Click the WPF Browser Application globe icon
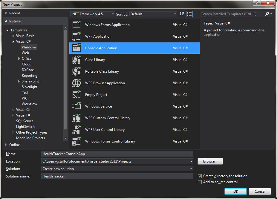This screenshot has width=277, height=199. (76, 83)
